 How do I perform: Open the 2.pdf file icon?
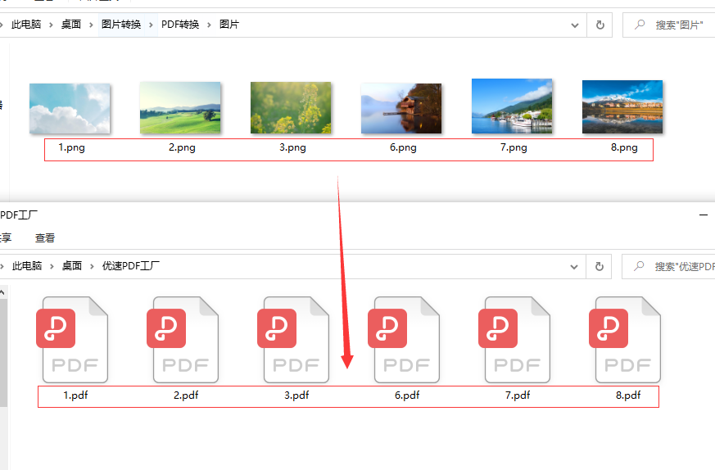(183, 340)
